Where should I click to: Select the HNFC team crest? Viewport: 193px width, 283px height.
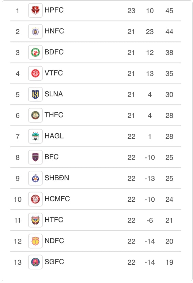click(35, 31)
